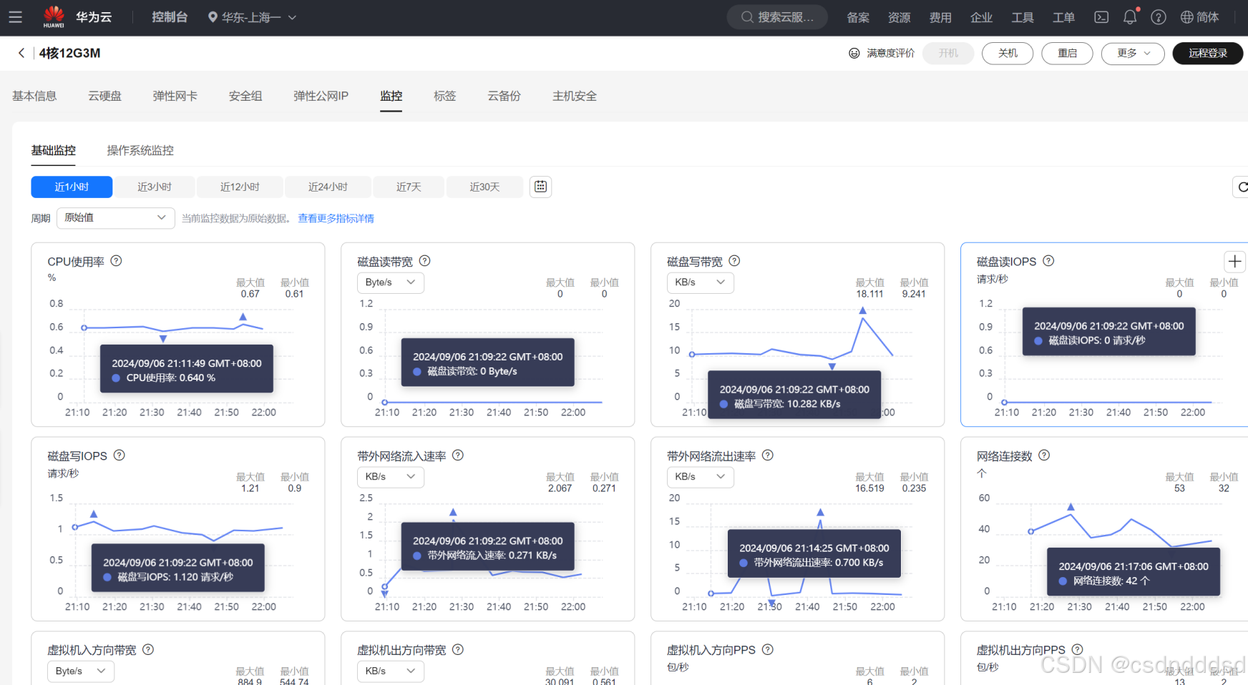Expand the 更多 actions dropdown
This screenshot has width=1248, height=685.
(1133, 54)
